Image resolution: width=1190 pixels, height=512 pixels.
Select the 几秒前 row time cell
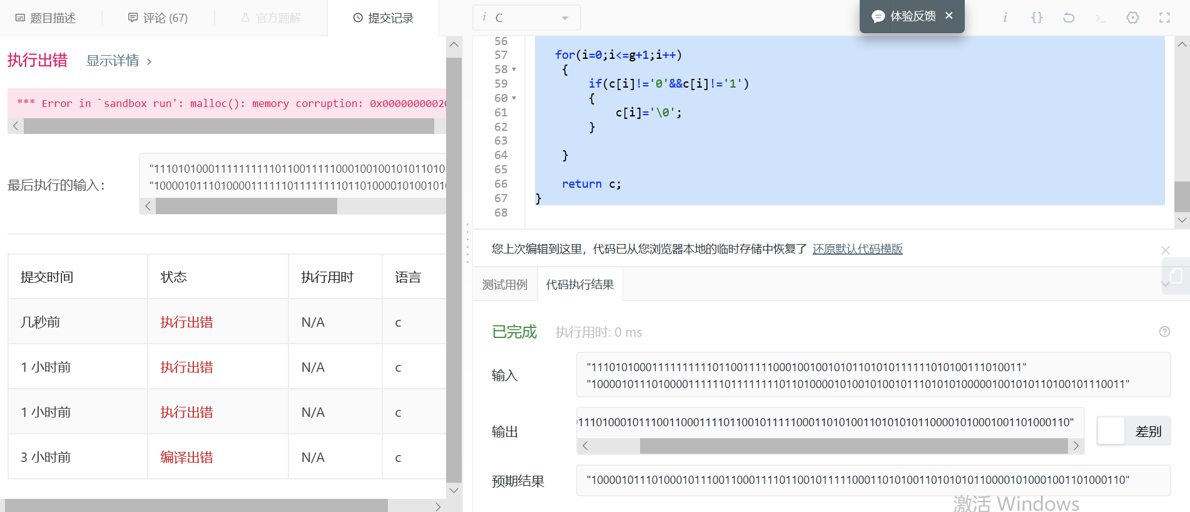pyautogui.click(x=78, y=322)
